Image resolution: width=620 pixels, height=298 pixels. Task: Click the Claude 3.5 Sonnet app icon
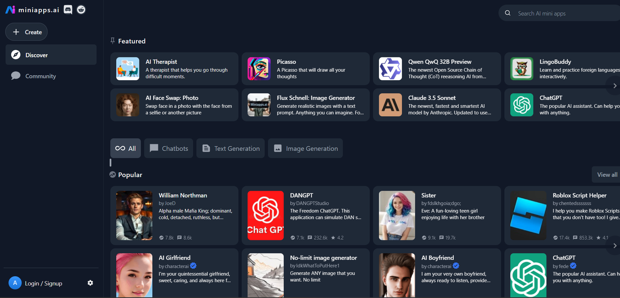(x=390, y=105)
